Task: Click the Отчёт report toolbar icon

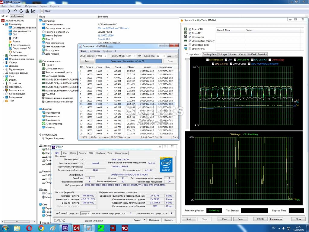Action: (42, 11)
